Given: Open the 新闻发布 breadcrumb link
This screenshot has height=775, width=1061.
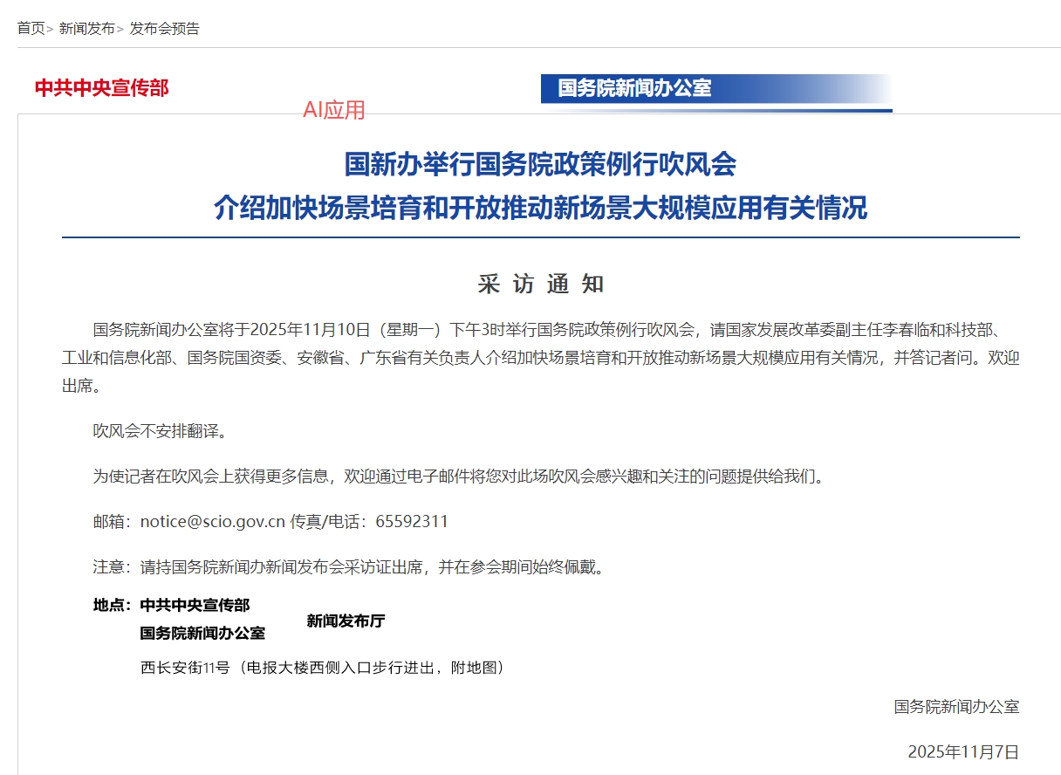Looking at the screenshot, I should (x=86, y=28).
